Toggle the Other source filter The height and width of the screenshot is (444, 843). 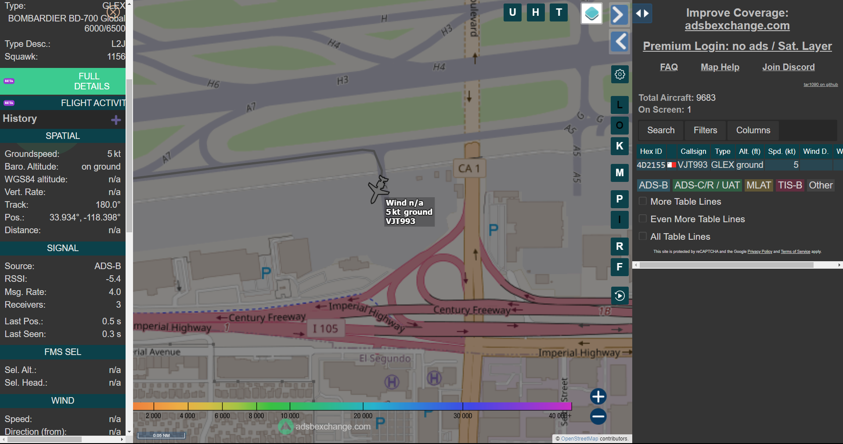[821, 185]
